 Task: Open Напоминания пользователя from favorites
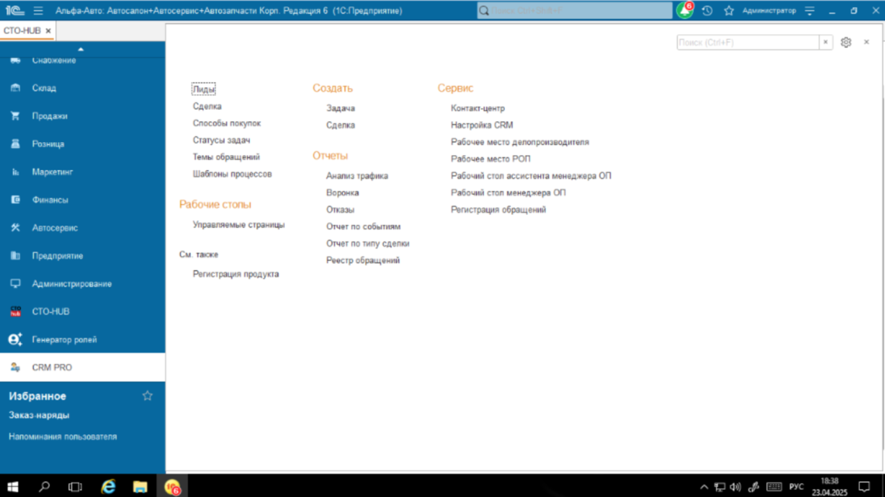coord(63,437)
